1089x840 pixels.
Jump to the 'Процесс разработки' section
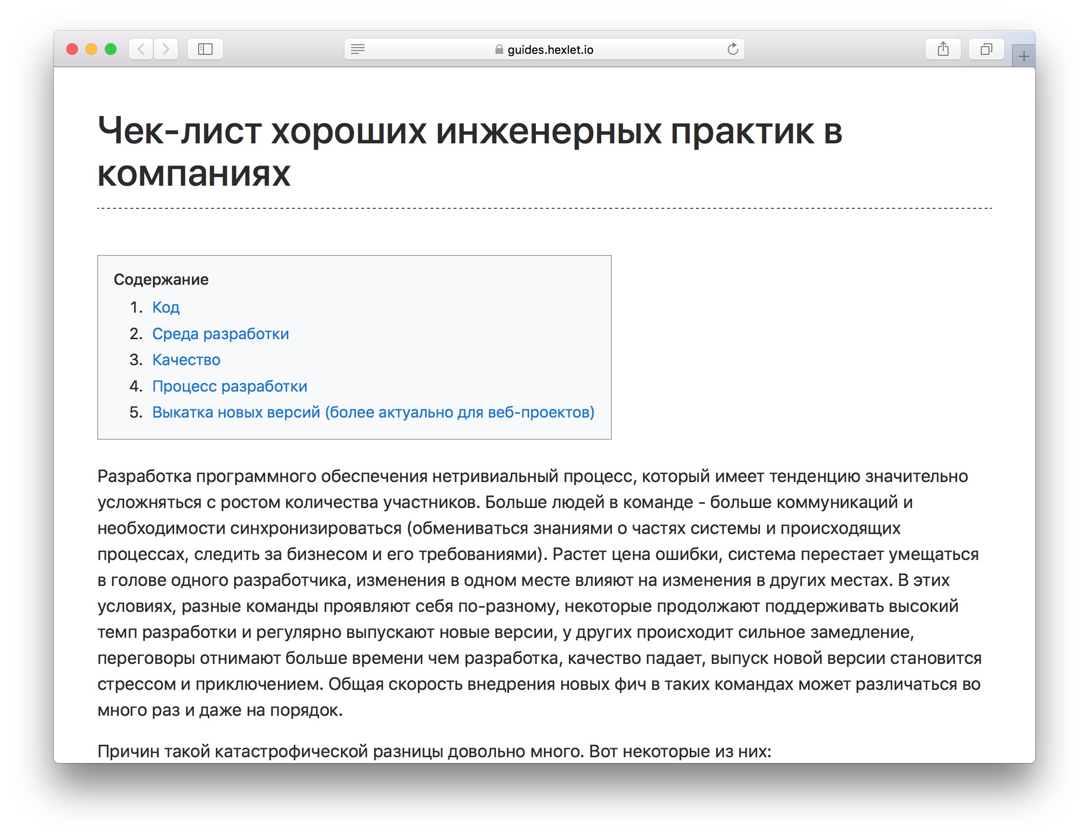click(230, 386)
